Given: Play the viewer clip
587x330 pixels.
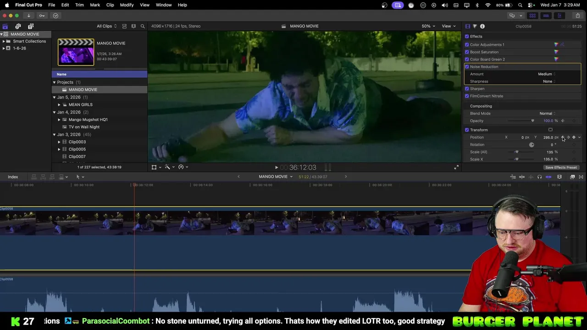Looking at the screenshot, I should (x=277, y=168).
